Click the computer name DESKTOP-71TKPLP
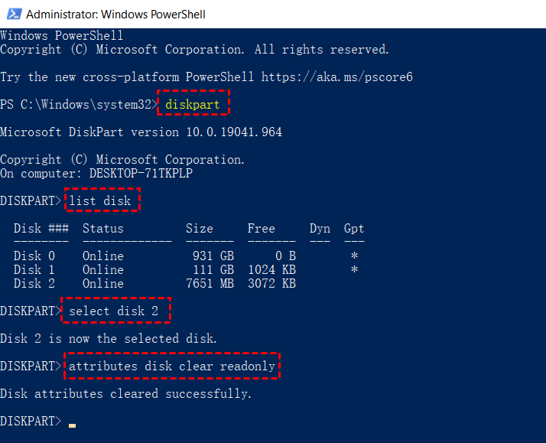546x443 pixels. pyautogui.click(x=141, y=173)
